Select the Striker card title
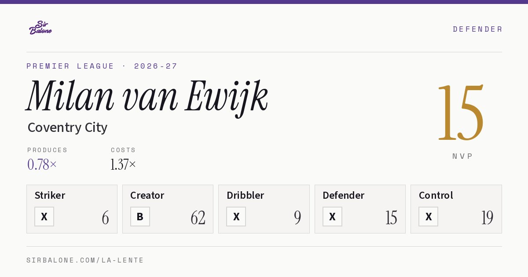Viewport: 528px width, 277px height. point(50,195)
